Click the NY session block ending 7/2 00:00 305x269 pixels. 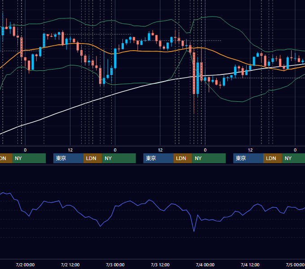point(29,158)
